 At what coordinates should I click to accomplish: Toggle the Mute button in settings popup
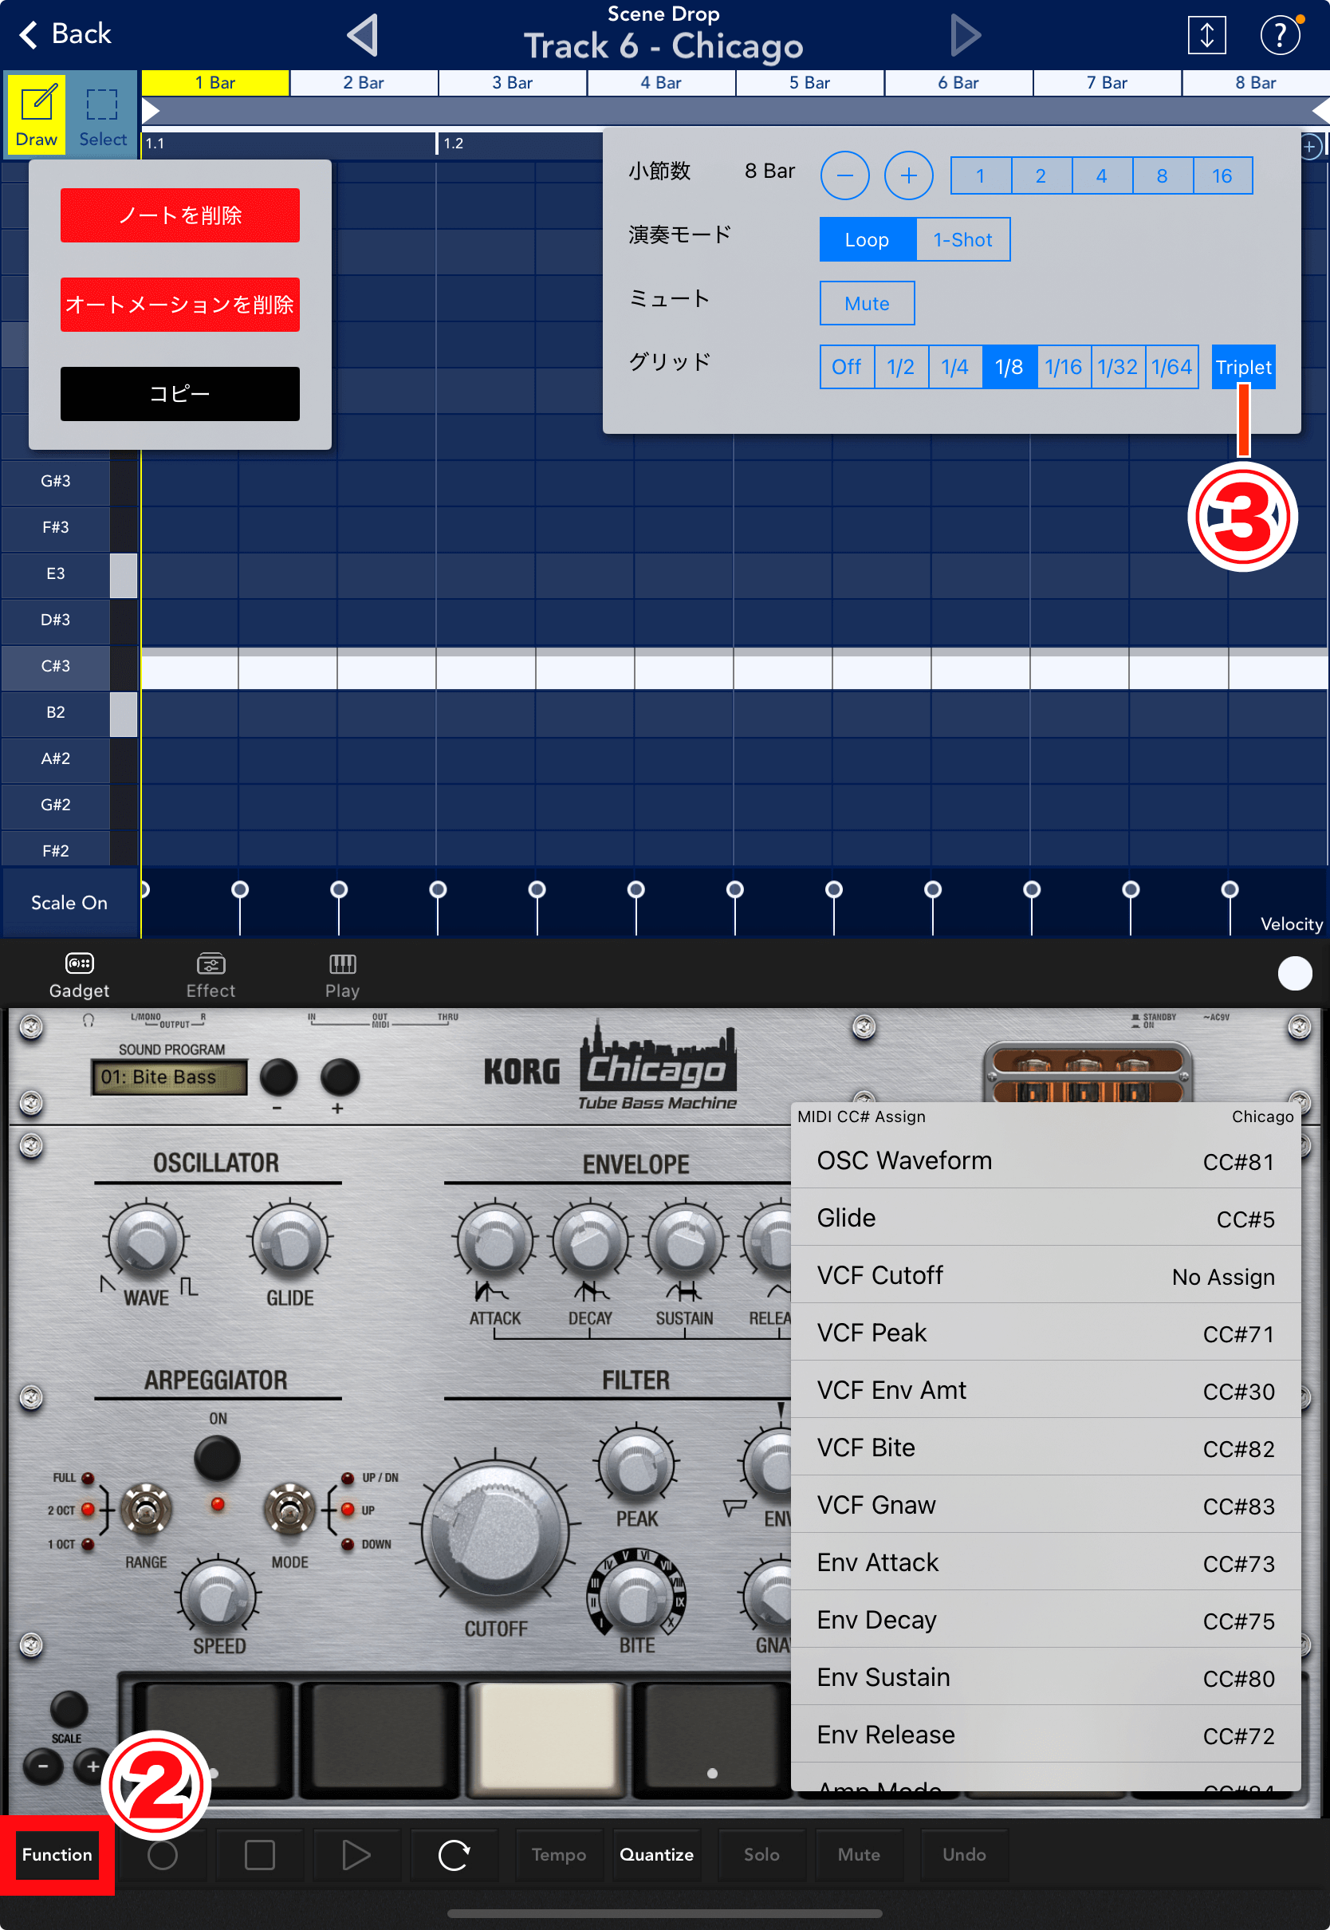867,303
